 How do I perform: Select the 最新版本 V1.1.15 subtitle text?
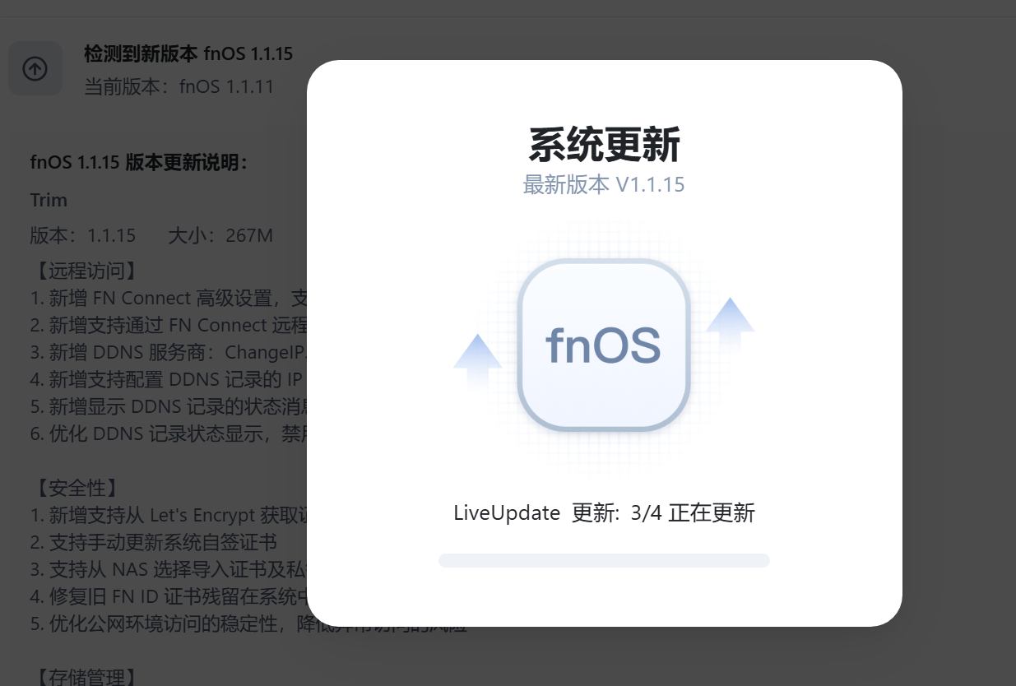coord(604,184)
